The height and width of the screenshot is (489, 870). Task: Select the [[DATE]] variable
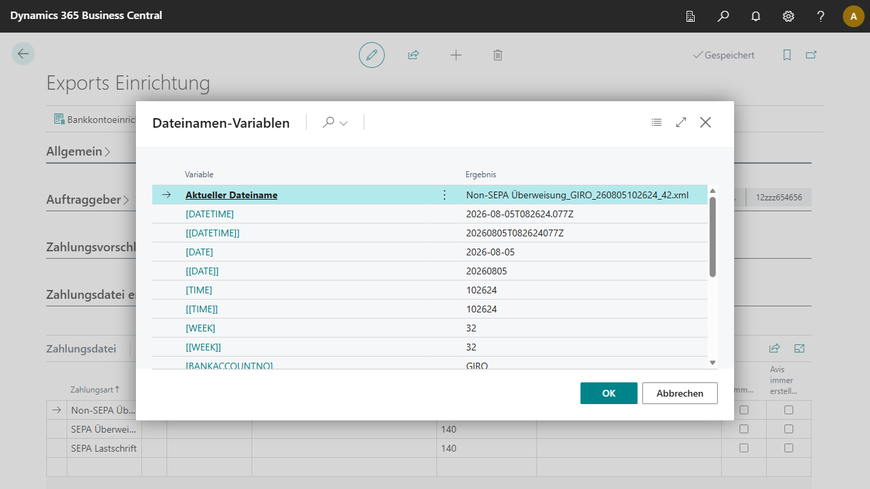point(202,271)
